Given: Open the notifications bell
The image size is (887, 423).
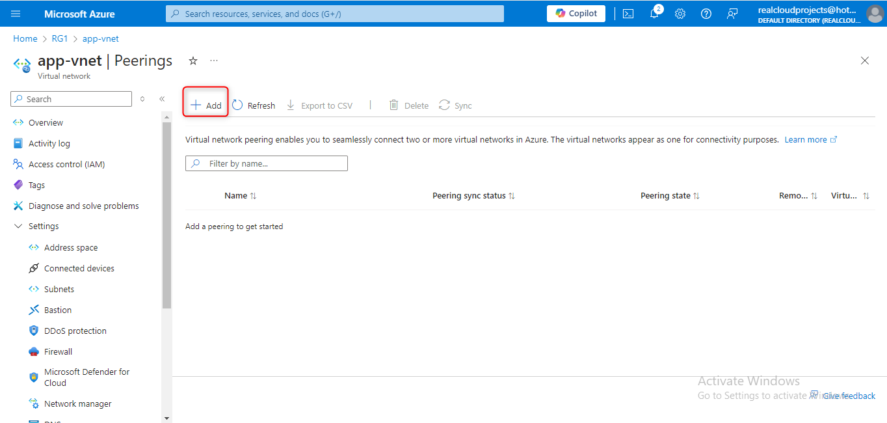Looking at the screenshot, I should 654,14.
